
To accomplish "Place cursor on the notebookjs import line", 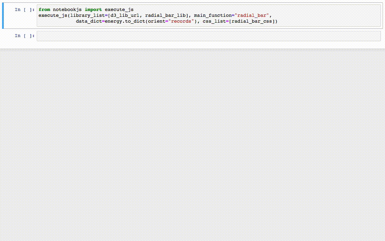I will pos(86,10).
